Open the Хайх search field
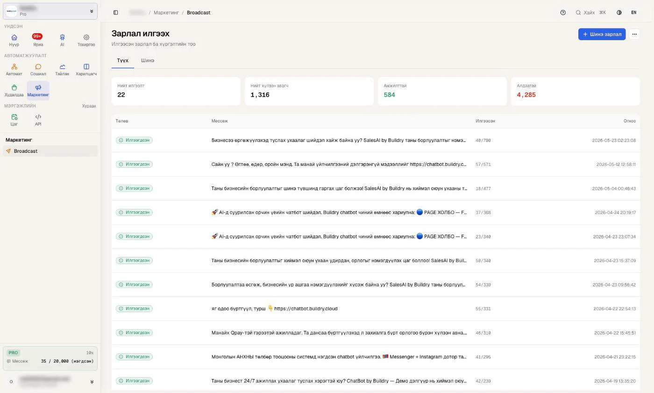This screenshot has height=393, width=654. coord(591,13)
